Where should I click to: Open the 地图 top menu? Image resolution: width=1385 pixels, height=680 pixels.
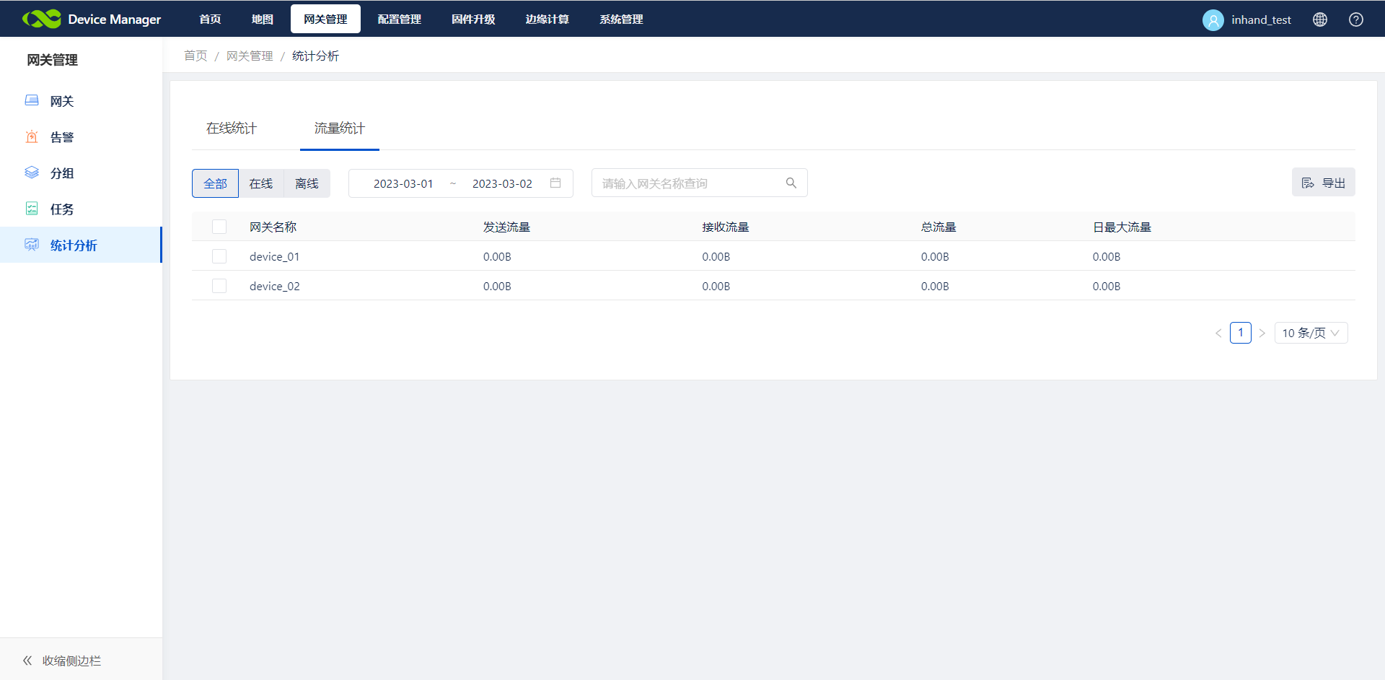pyautogui.click(x=262, y=19)
